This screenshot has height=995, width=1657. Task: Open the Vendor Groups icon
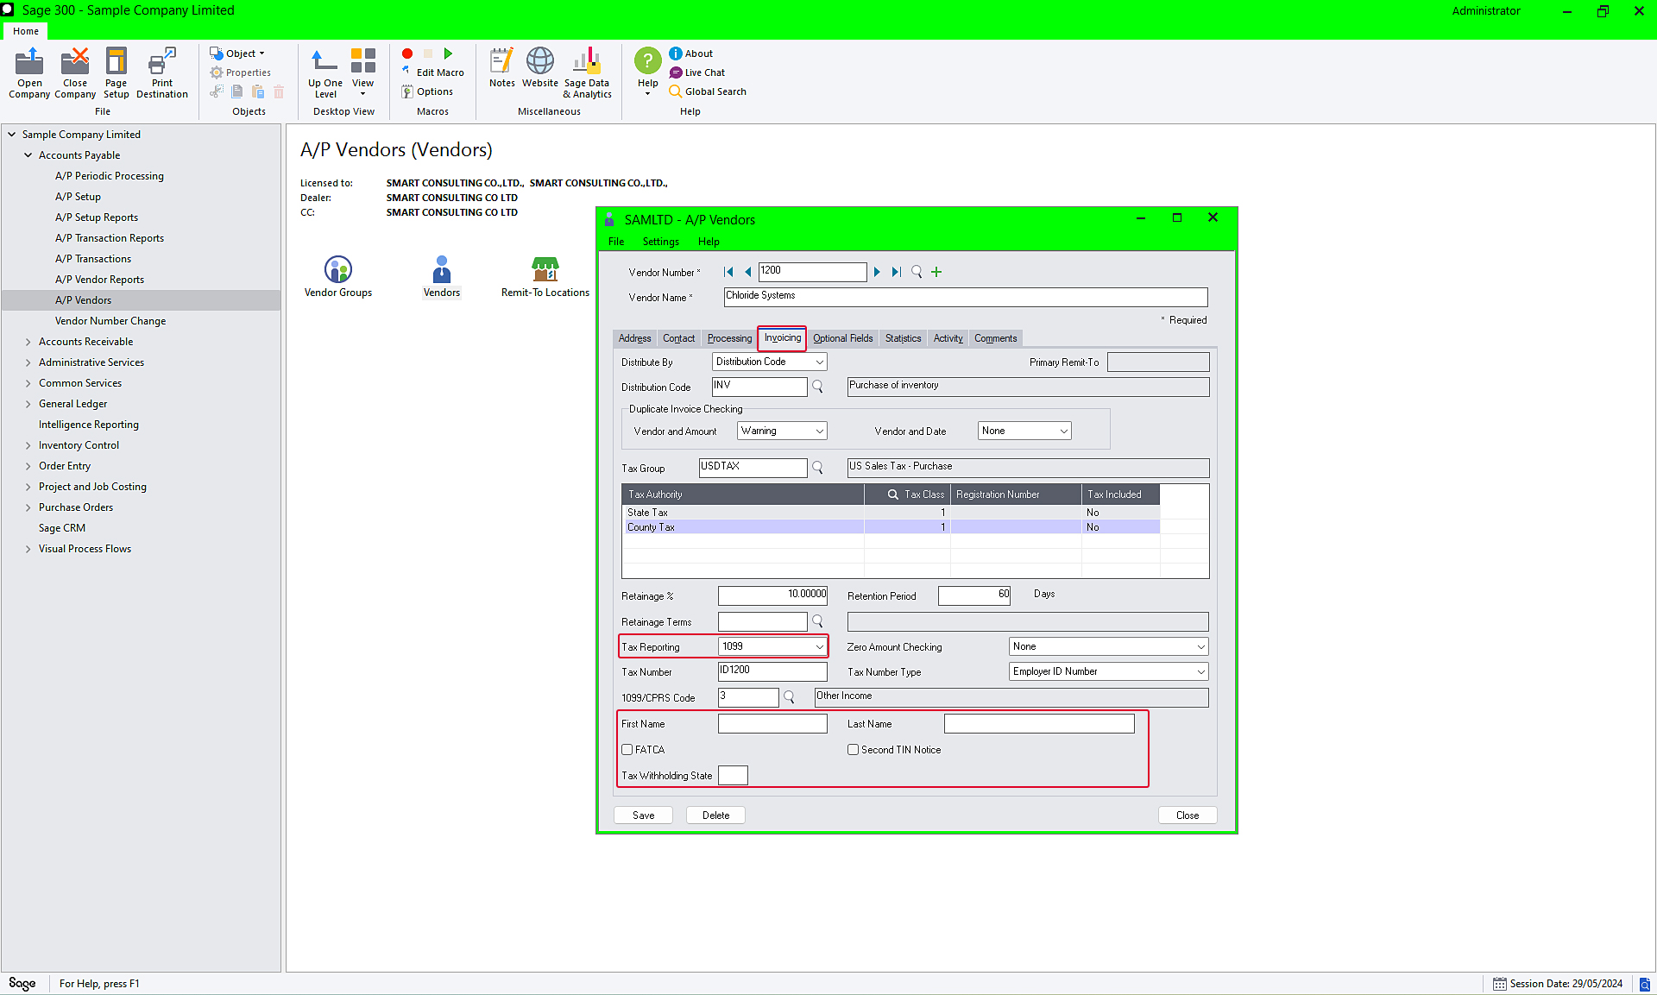click(x=338, y=277)
